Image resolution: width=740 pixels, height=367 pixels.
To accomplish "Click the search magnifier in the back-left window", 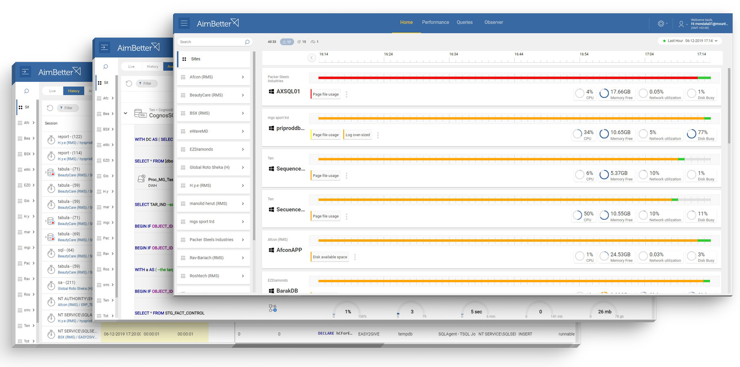I will click(26, 91).
